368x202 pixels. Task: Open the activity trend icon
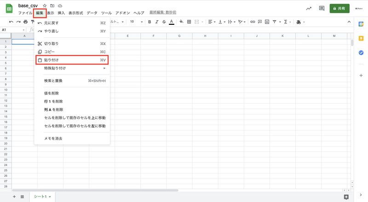309,8
